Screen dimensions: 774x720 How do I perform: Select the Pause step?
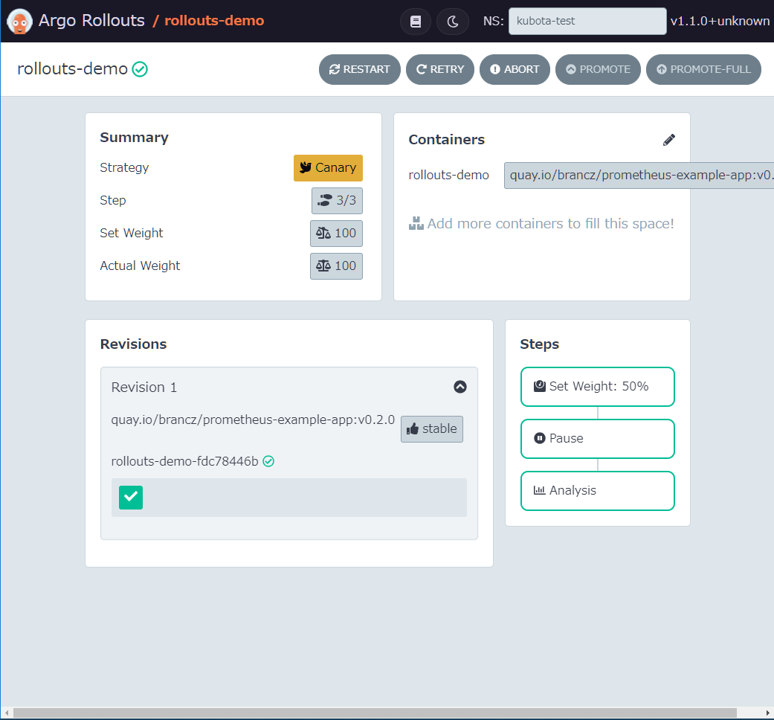point(597,439)
